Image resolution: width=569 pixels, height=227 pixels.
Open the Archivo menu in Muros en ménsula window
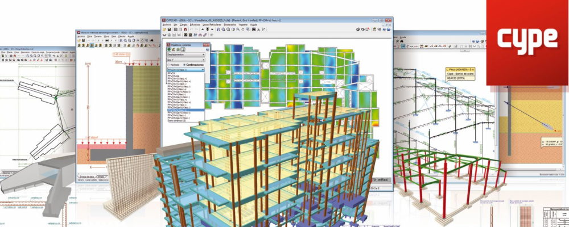click(x=81, y=36)
